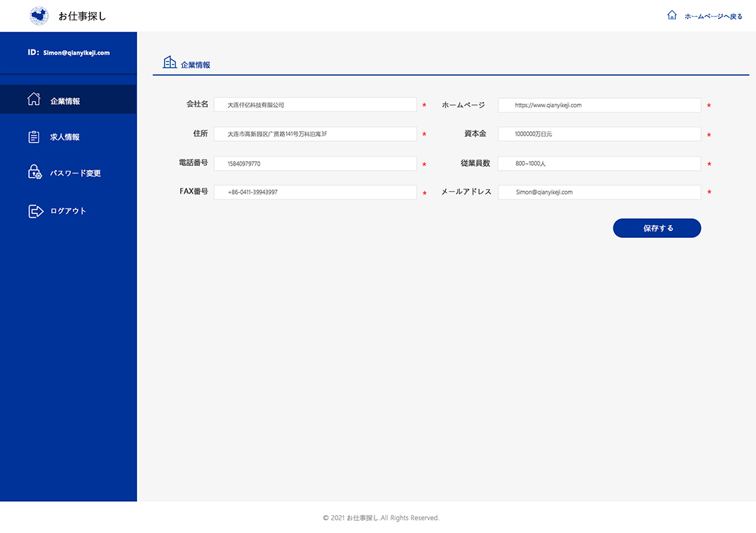The height and width of the screenshot is (533, 756).
Task: Choose ログアウト from sidebar menu
Action: click(x=68, y=211)
